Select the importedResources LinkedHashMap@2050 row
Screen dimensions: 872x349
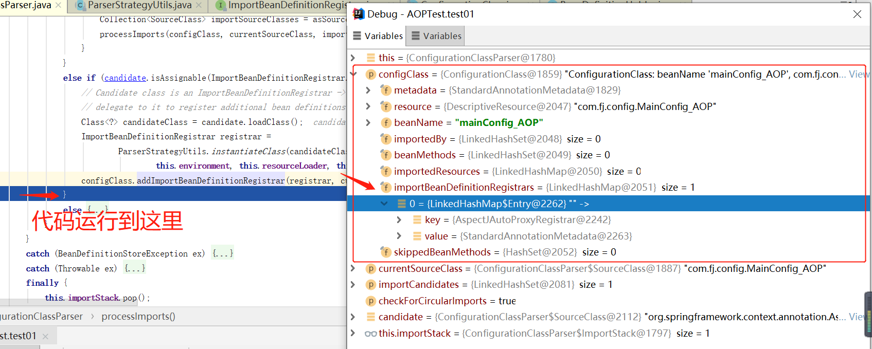[x=609, y=171]
